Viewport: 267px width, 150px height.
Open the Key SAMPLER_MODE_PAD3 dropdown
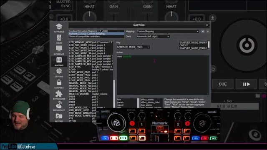point(133,47)
